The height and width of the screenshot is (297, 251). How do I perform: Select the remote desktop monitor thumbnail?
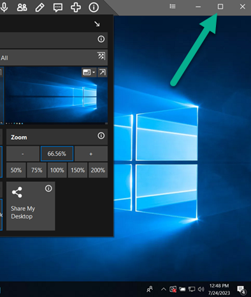[x=56, y=95]
